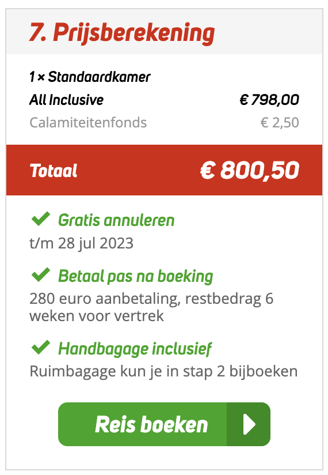The image size is (328, 475).
Task: Click the white arrow on Reis boeken
Action: click(x=249, y=424)
